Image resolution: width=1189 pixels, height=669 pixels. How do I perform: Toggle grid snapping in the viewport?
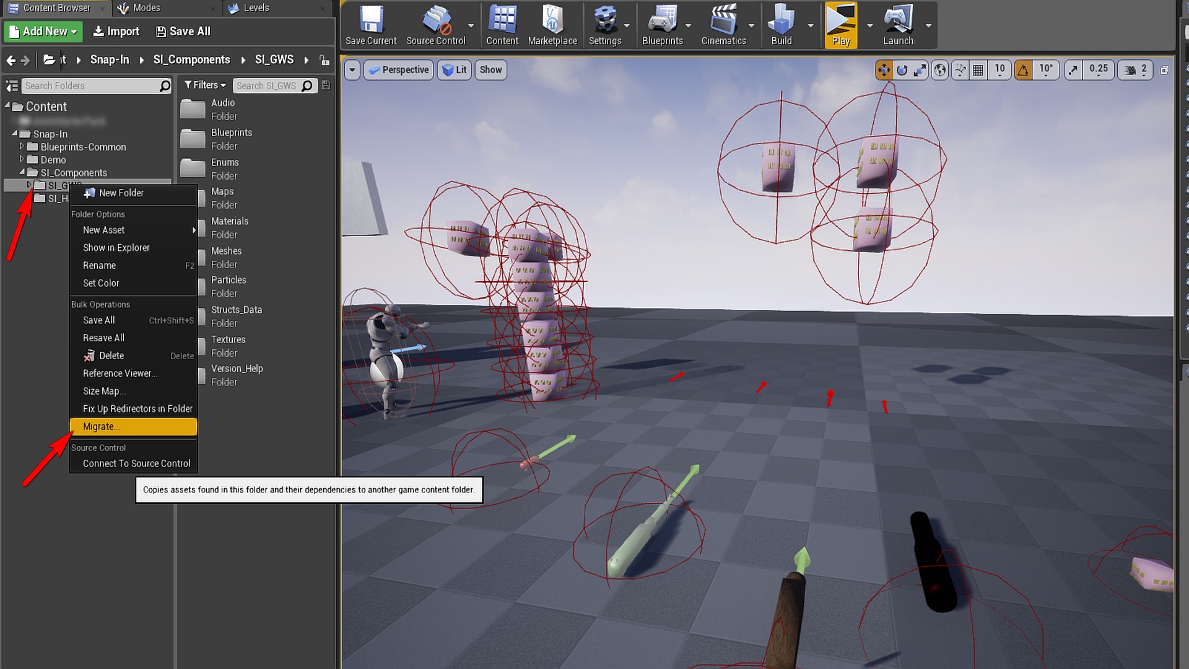978,69
